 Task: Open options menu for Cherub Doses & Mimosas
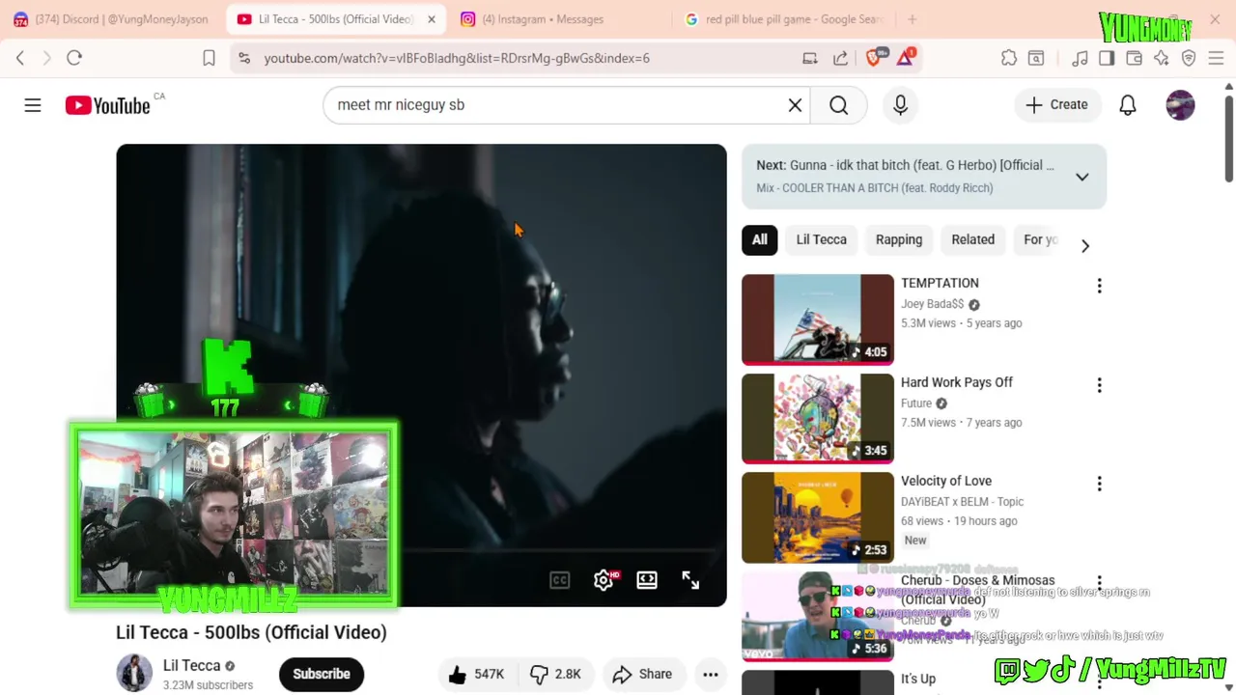(1099, 583)
